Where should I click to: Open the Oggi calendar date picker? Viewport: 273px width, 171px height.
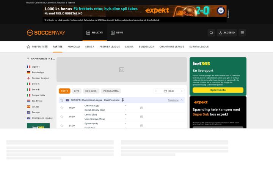tap(169, 91)
